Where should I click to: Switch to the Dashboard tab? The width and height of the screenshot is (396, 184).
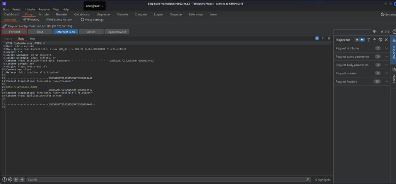coord(11,14)
